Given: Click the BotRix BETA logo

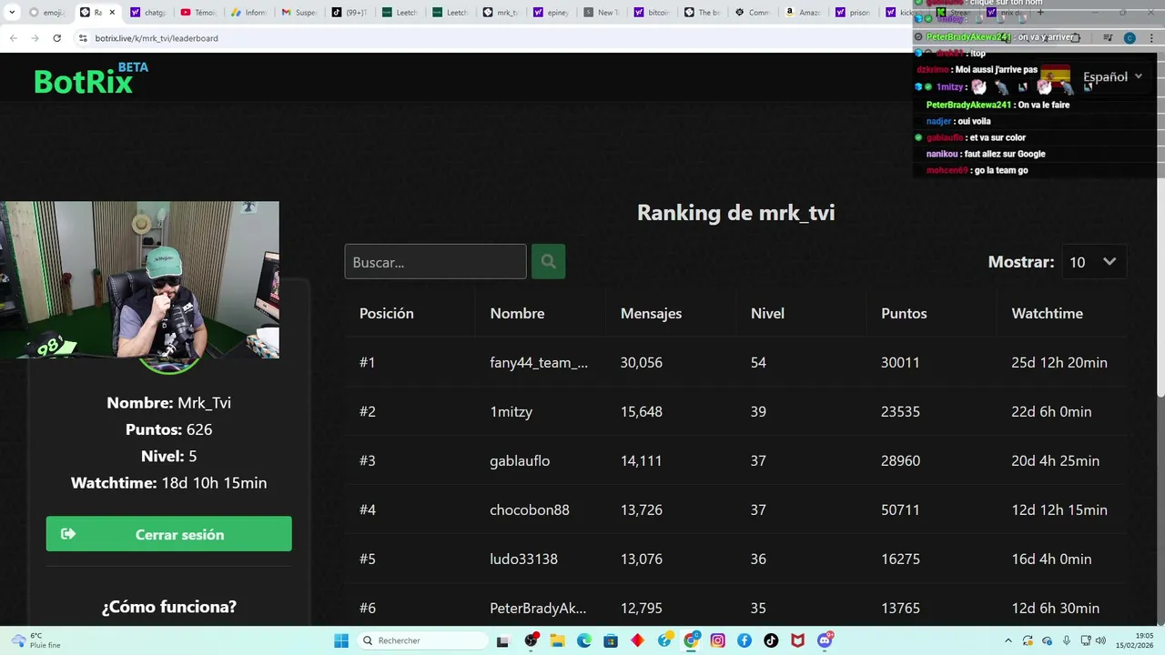Looking at the screenshot, I should (x=91, y=79).
